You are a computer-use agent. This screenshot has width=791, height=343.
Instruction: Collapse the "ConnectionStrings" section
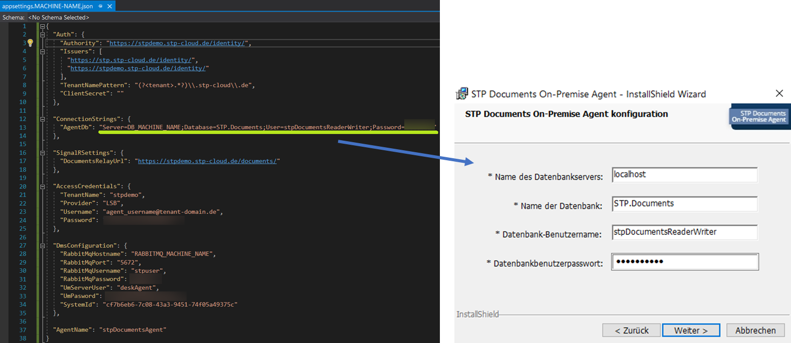43,119
